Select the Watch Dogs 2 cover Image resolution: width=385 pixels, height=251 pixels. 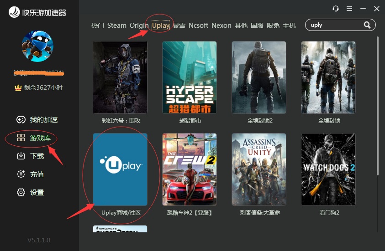pos(328,169)
